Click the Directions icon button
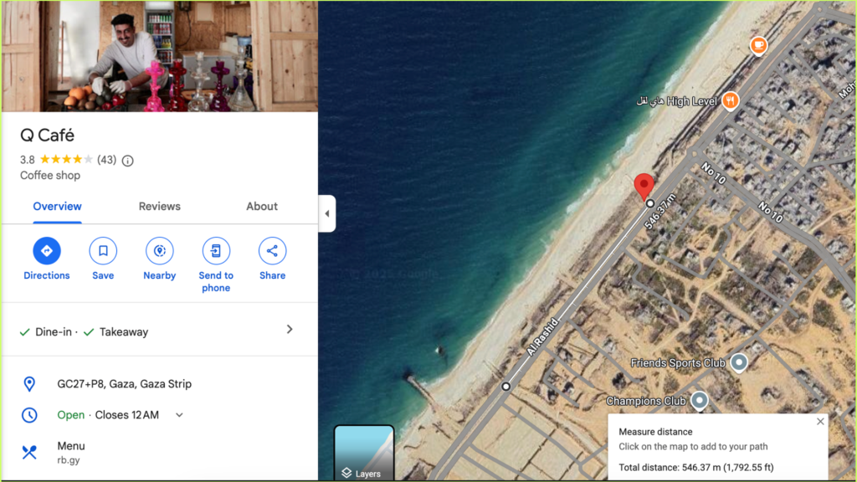 pos(47,251)
